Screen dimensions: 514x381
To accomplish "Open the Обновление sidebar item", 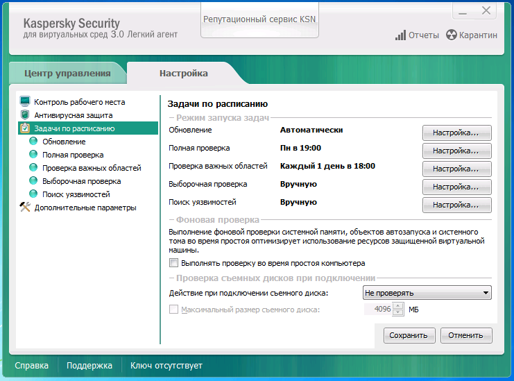I will pyautogui.click(x=64, y=142).
